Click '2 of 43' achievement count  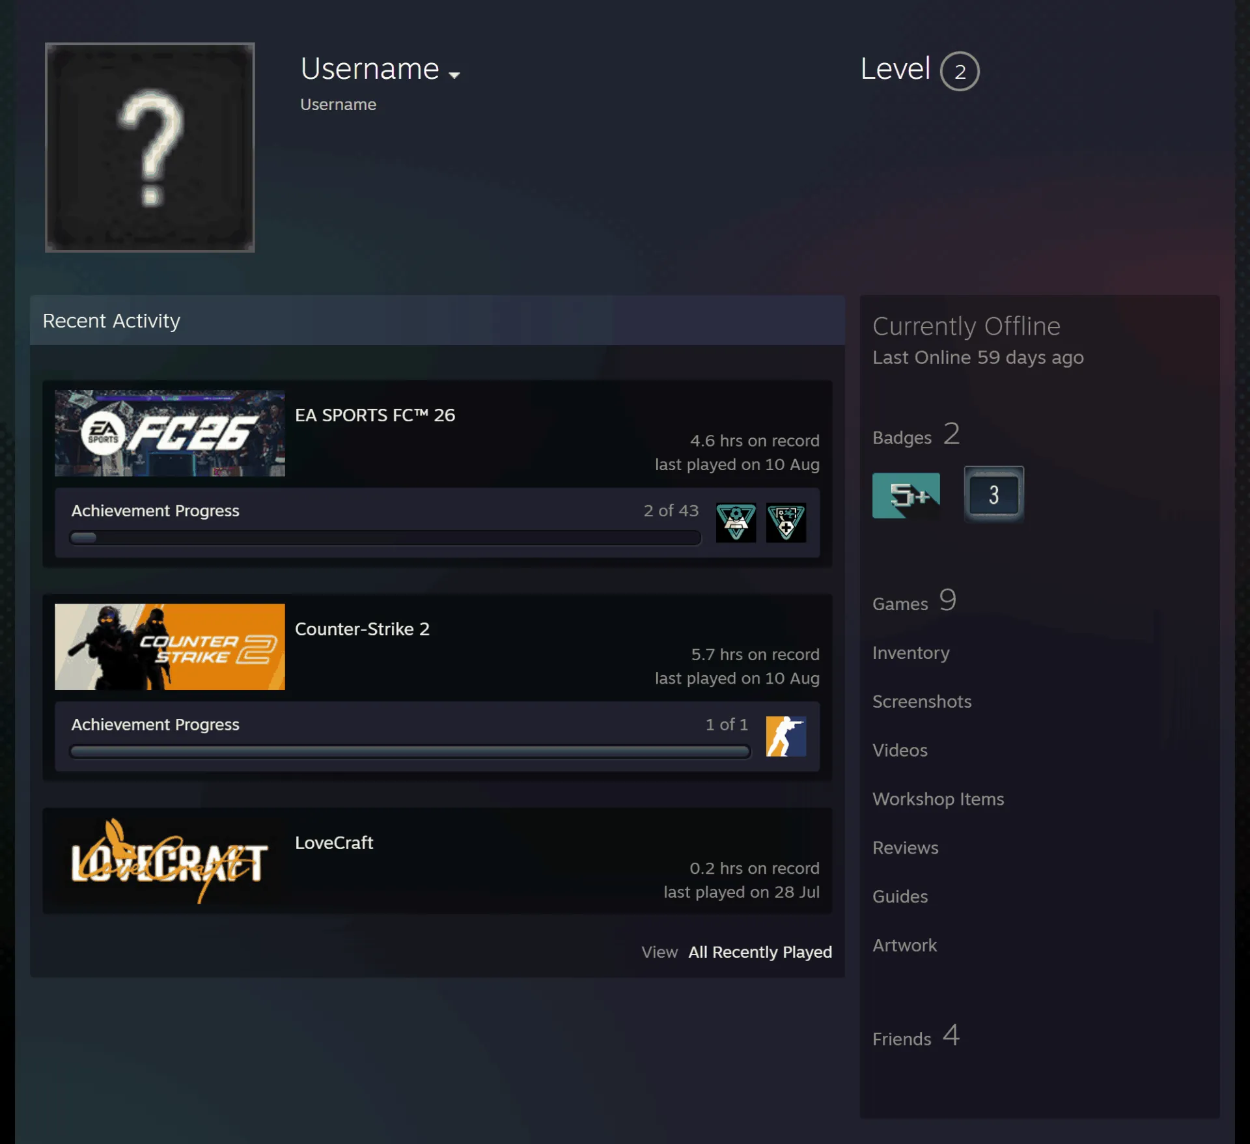(x=671, y=510)
